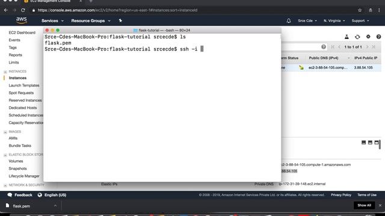This screenshot has width=385, height=216.
Task: Open Lifecycle Manager in sidebar
Action: (24, 176)
